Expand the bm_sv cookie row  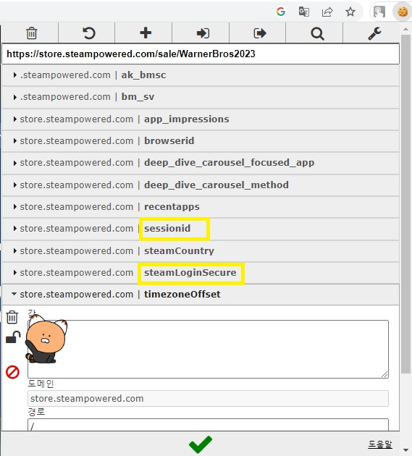point(201,97)
